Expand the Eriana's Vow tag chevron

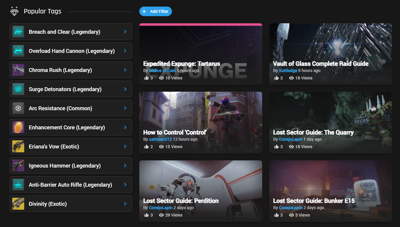coord(125,146)
